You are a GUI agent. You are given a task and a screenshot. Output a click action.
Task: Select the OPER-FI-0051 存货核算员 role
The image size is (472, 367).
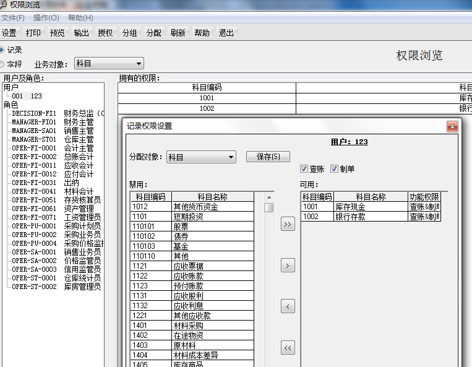coord(56,200)
